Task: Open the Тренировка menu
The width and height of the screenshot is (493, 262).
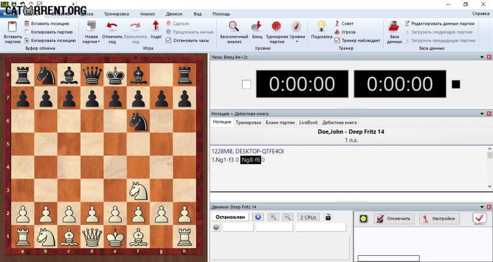Action: [117, 14]
